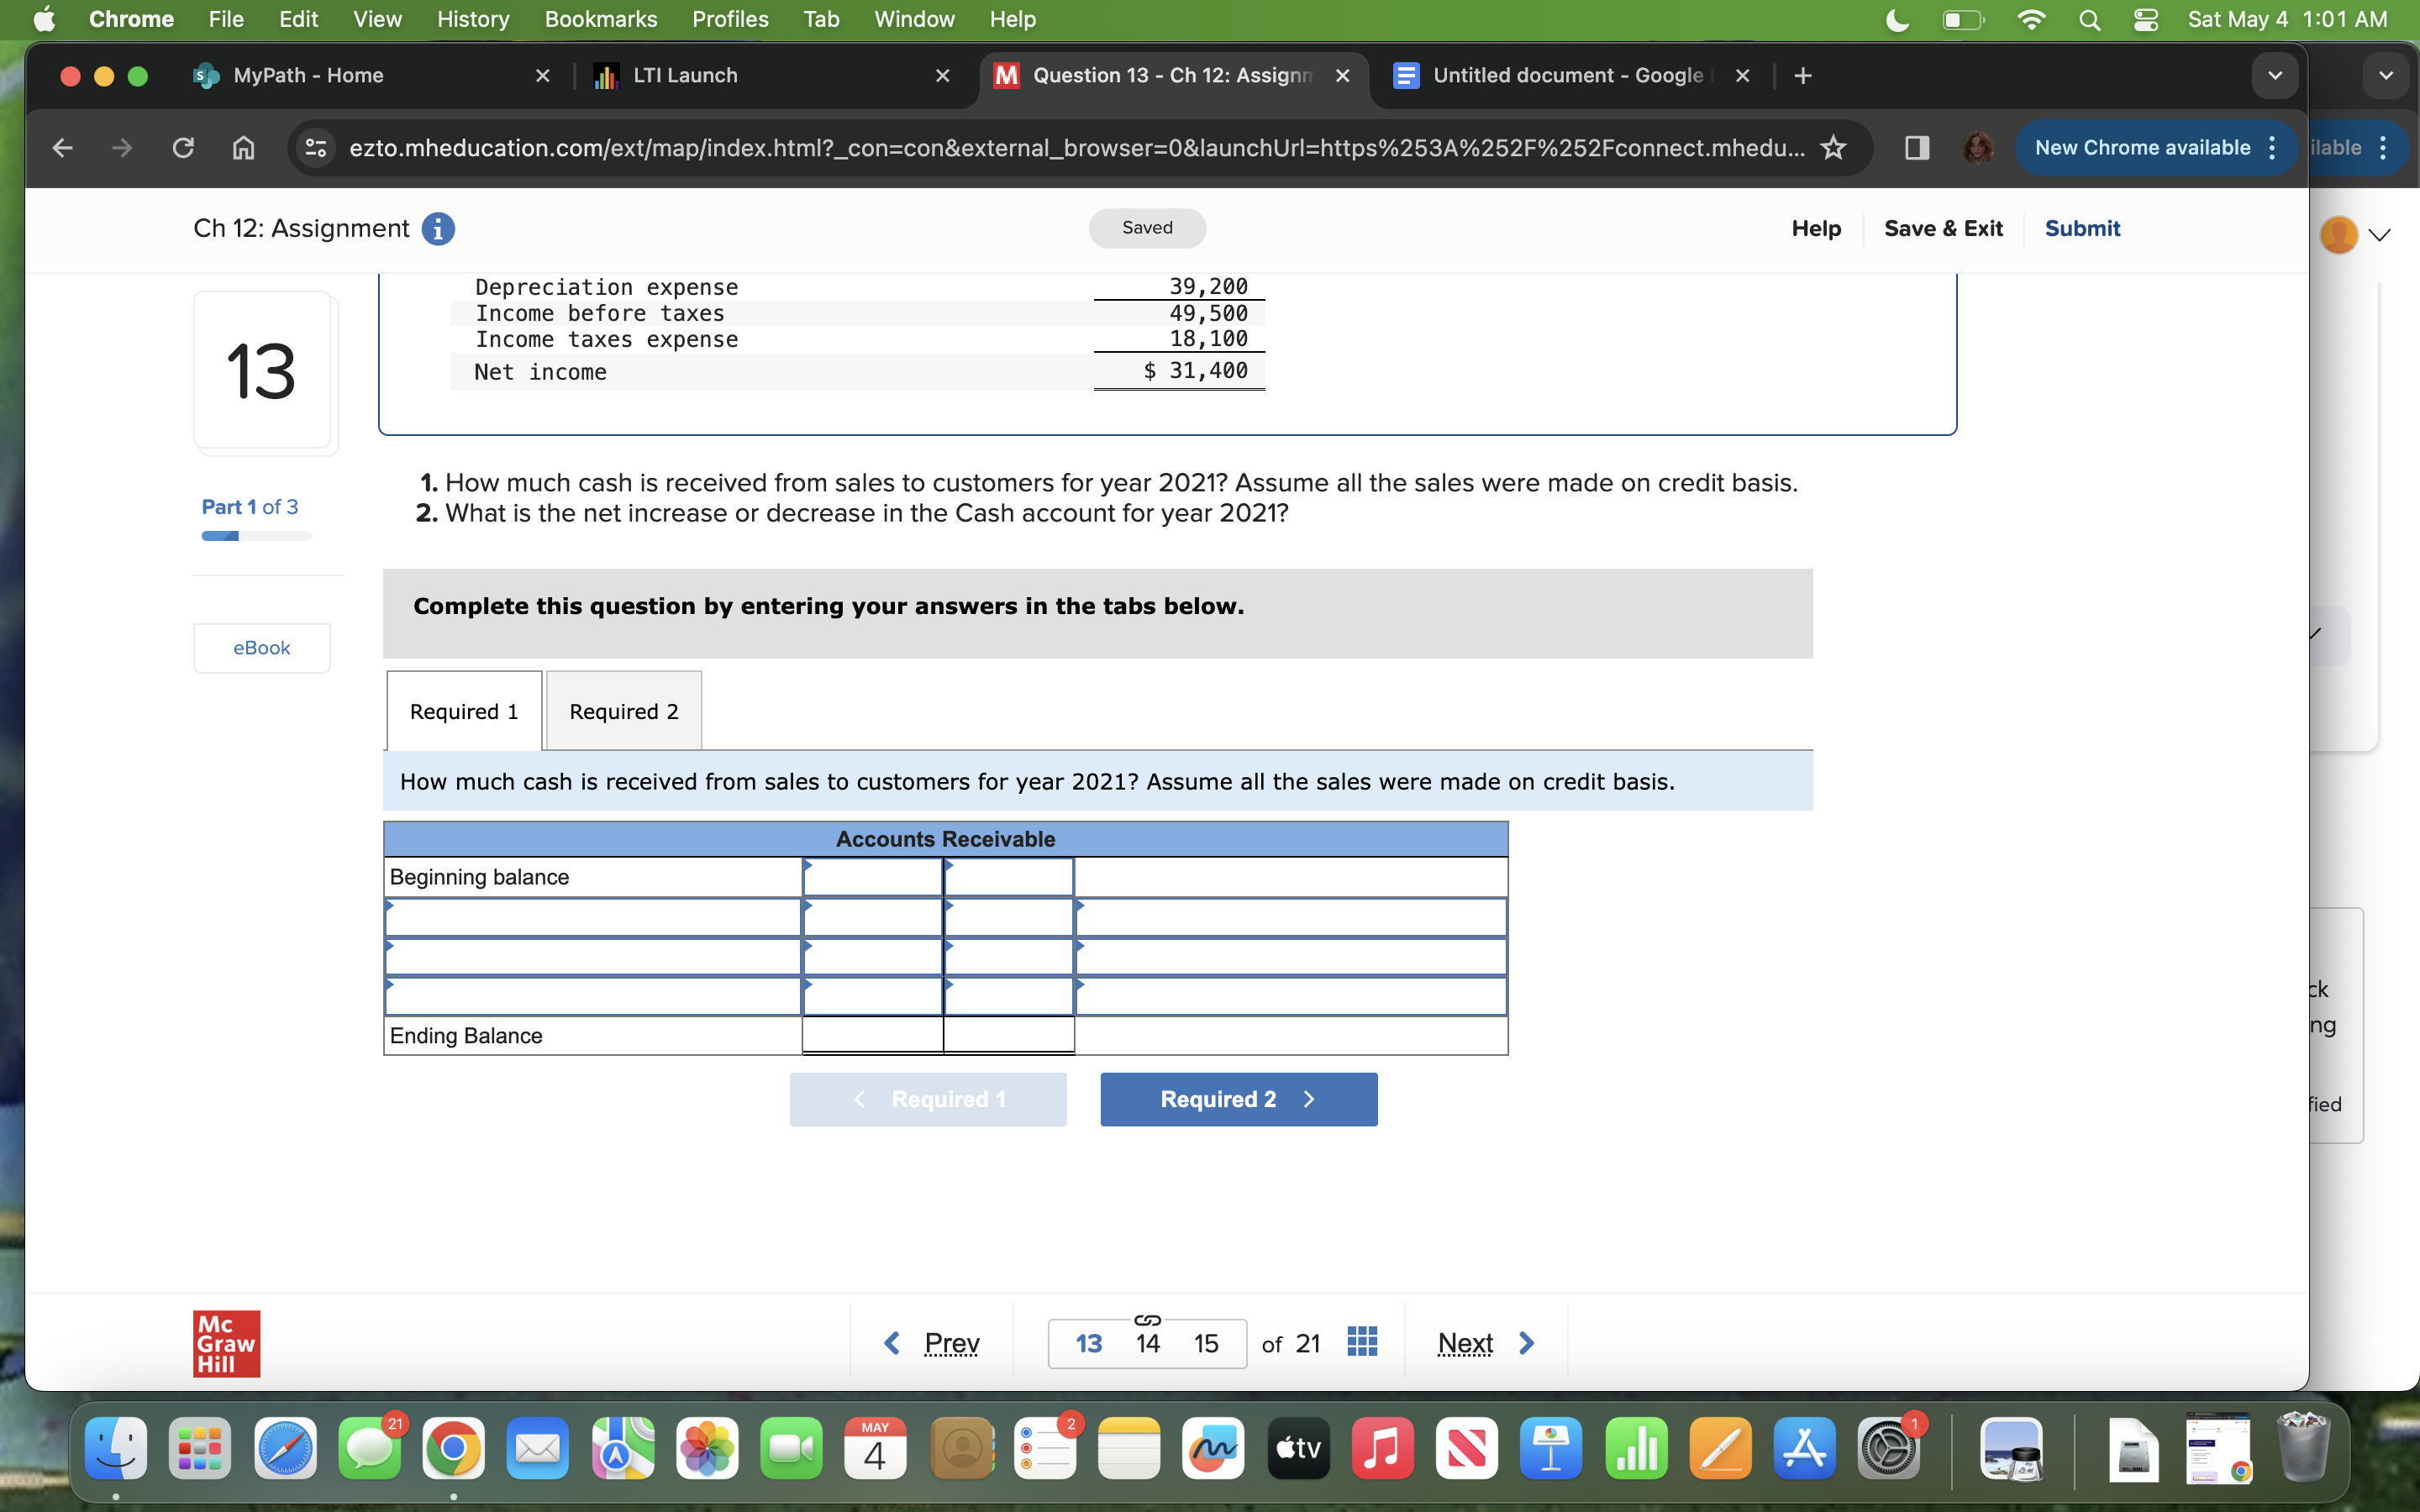Click the Ch 12 Assignment info icon

coord(438,228)
